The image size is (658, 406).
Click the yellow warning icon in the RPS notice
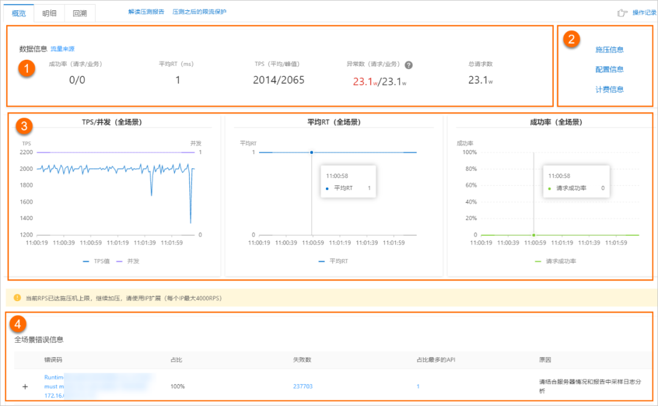tap(17, 297)
